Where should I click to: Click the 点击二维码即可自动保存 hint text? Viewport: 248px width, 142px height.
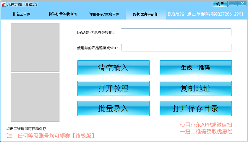pos(26,129)
